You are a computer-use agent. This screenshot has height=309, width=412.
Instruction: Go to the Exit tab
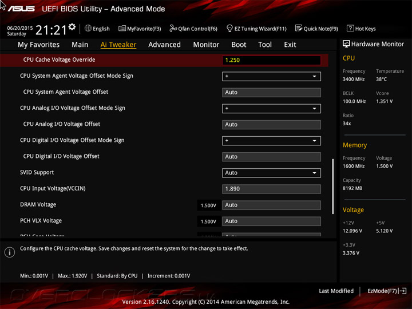point(290,45)
